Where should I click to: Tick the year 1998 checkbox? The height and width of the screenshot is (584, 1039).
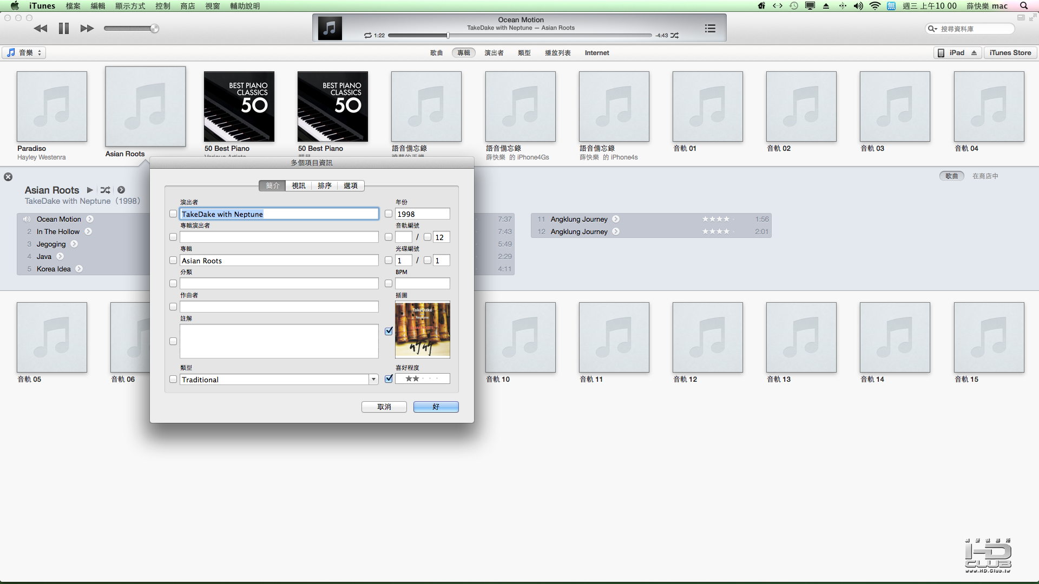(x=389, y=214)
